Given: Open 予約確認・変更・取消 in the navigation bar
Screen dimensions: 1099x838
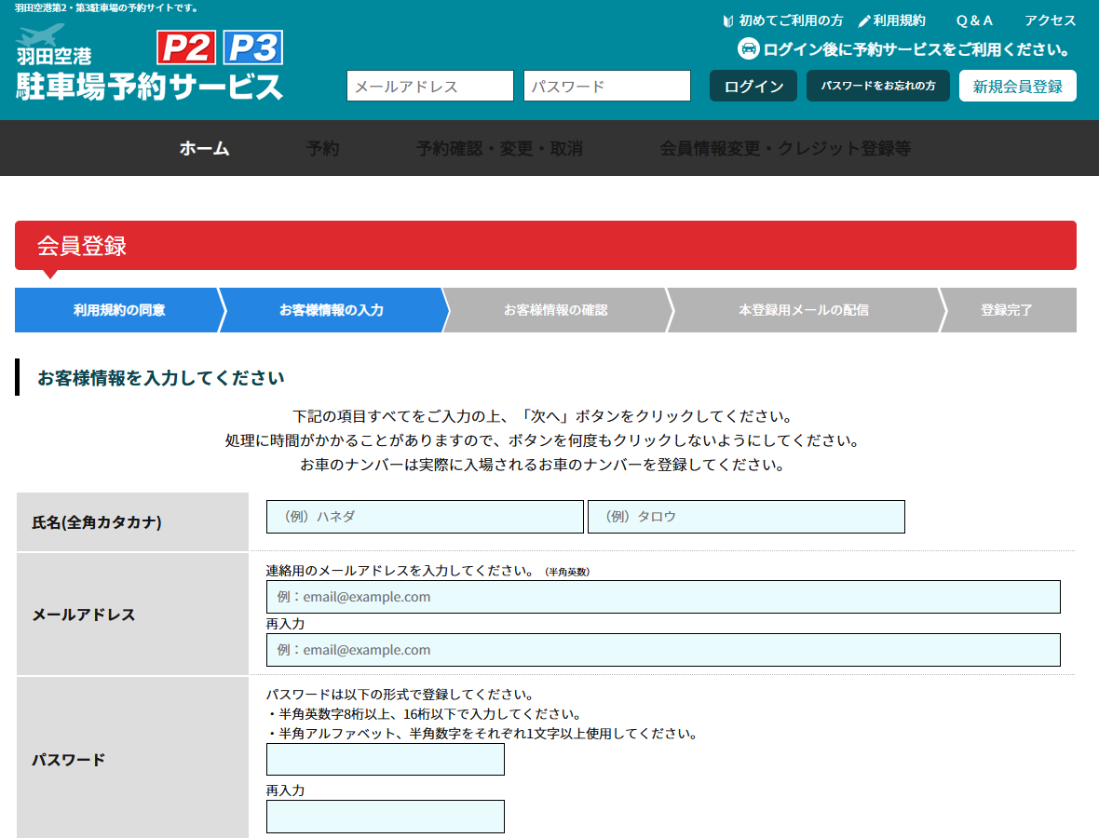Looking at the screenshot, I should [x=498, y=148].
